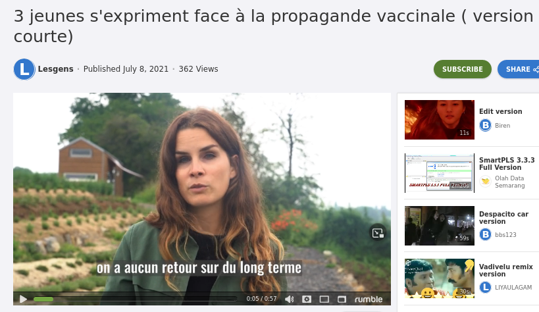Open Lesgens channel avatar
The image size is (539, 312).
24,69
